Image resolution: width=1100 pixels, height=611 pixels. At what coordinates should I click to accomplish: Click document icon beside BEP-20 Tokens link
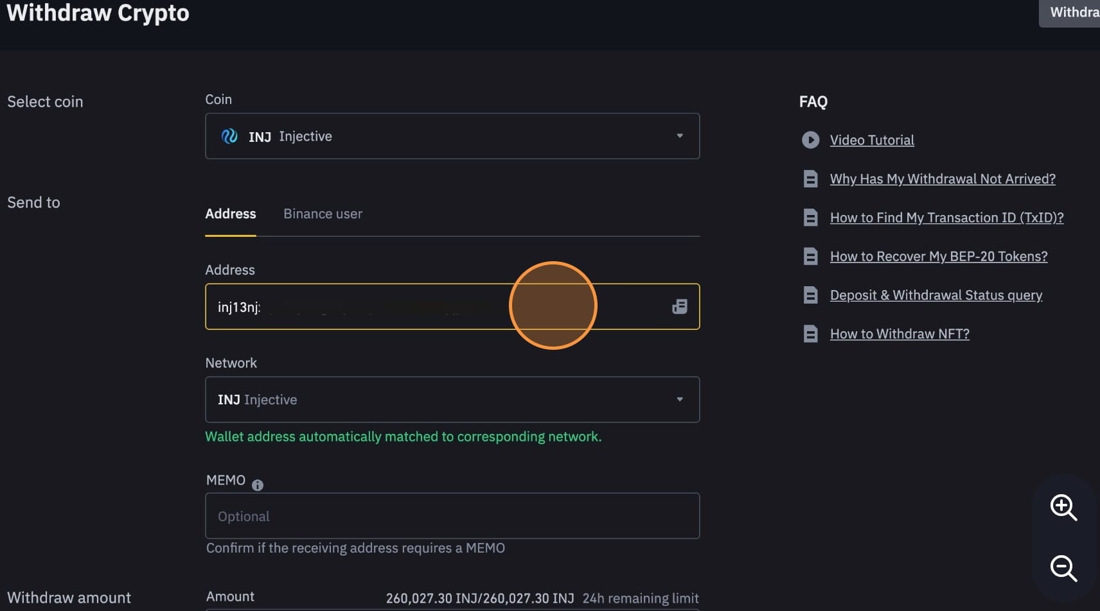tap(810, 257)
